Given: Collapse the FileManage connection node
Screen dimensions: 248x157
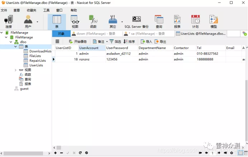Looking at the screenshot, I should (x=1, y=32).
